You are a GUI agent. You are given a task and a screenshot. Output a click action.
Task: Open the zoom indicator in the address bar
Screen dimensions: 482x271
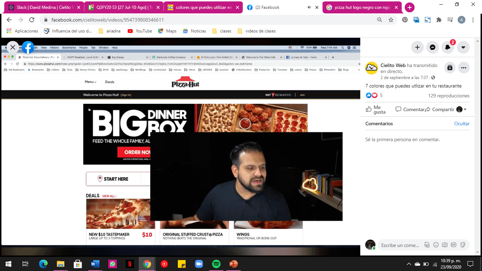(x=379, y=20)
